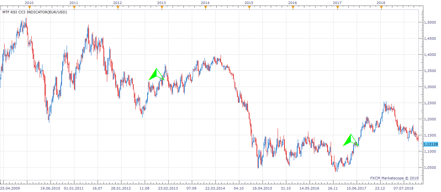
Task: Click the 28.01.2012 date label
Action: point(121,188)
